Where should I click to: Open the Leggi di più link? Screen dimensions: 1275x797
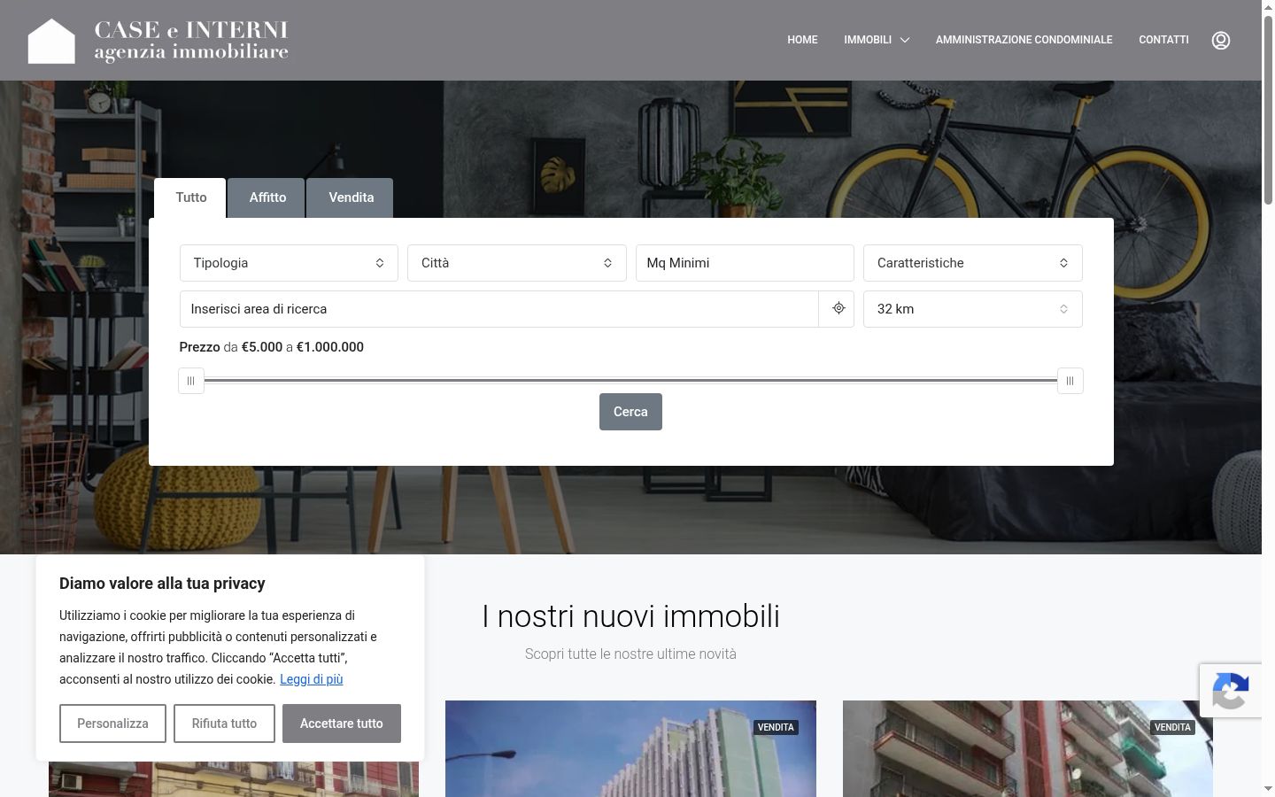[x=311, y=679]
